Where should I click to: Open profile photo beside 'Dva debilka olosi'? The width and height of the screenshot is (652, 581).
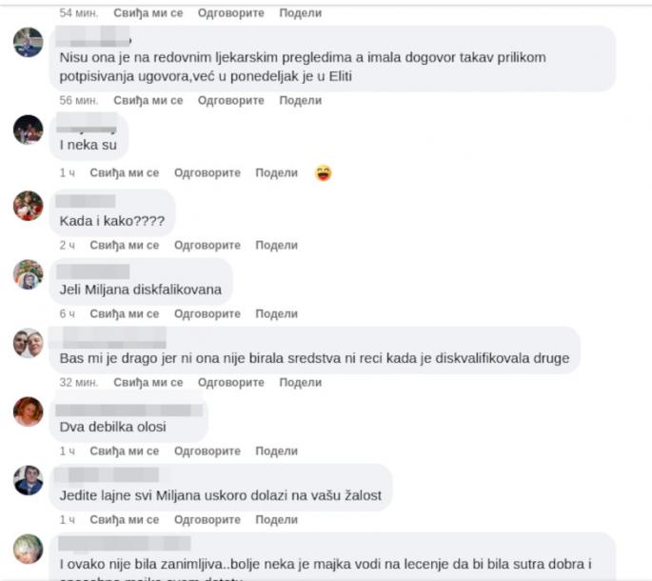[x=29, y=411]
